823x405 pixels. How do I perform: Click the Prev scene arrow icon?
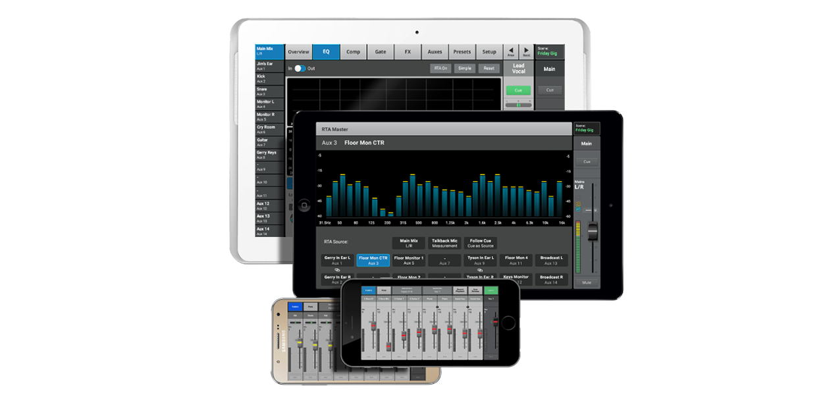coord(511,51)
